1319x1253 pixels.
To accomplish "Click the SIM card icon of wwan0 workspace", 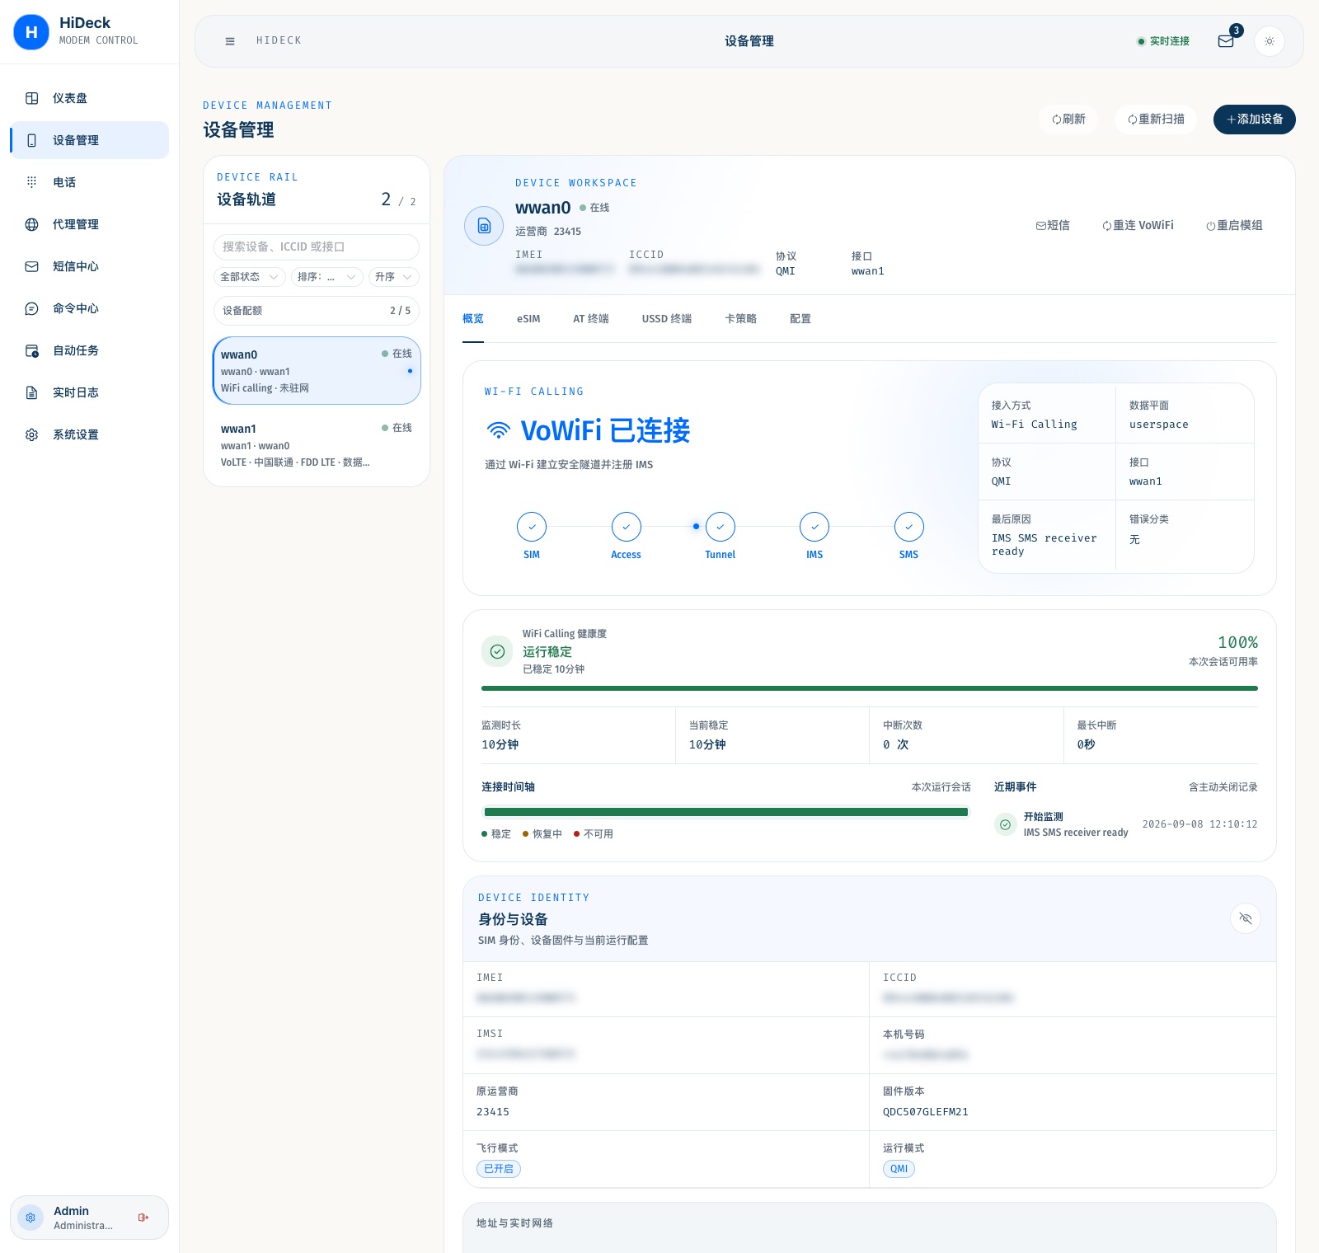I will coord(484,226).
